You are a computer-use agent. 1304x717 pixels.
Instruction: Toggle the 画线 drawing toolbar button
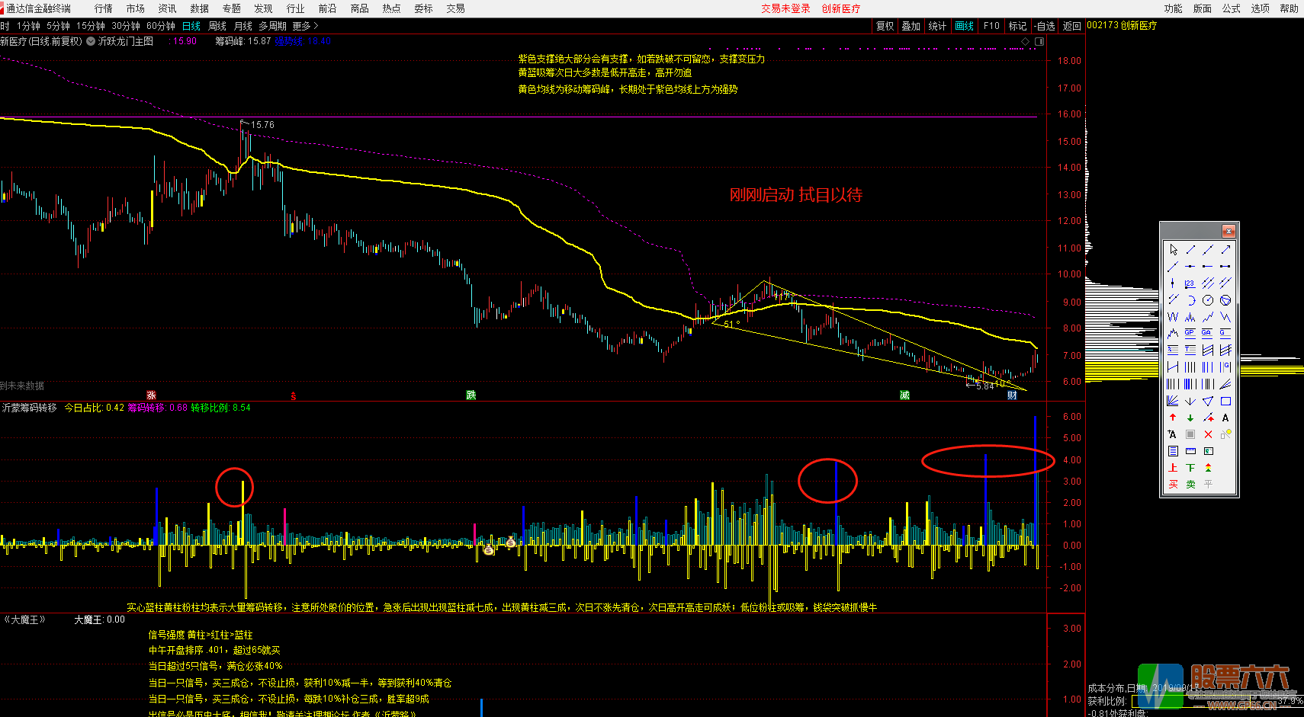point(964,26)
